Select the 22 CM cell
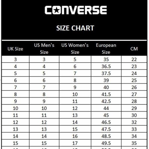 pos(134,59)
